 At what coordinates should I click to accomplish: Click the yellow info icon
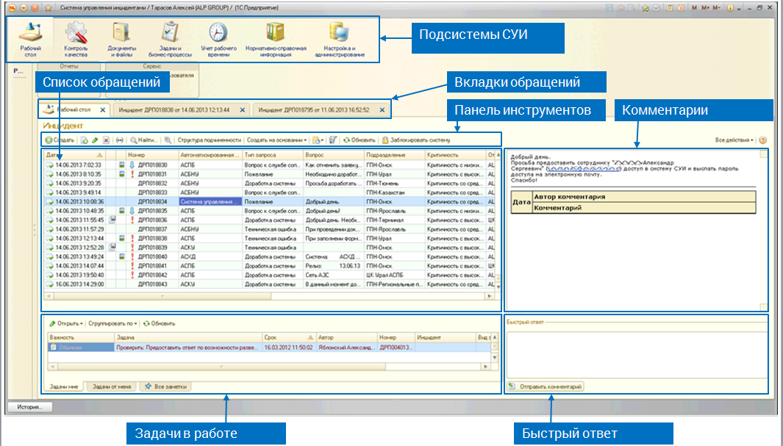point(731,8)
